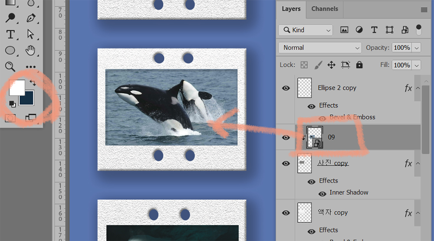This screenshot has width=434, height=241.
Task: Click the Fill 100% value field
Action: [x=402, y=65]
